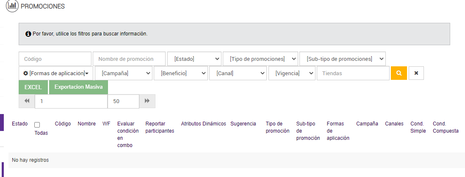465x177 pixels.
Task: Click the Promociones chart icon in header
Action: click(12, 6)
